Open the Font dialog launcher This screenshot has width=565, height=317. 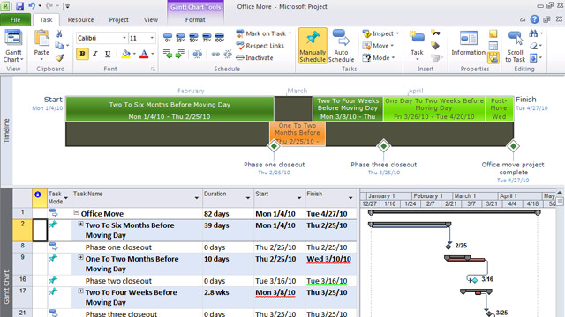(x=153, y=69)
